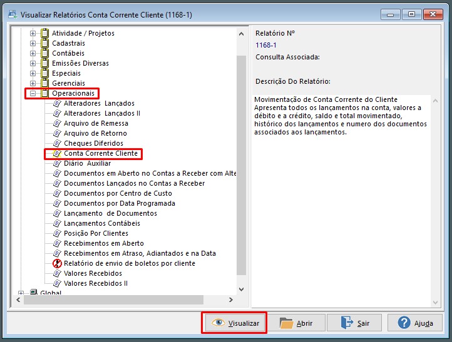
Task: Open Ajuda help button
Action: pos(415,323)
